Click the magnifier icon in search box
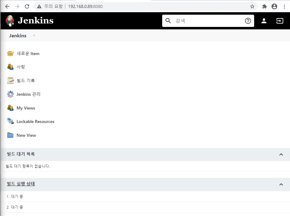This screenshot has height=216, width=290. 168,21
